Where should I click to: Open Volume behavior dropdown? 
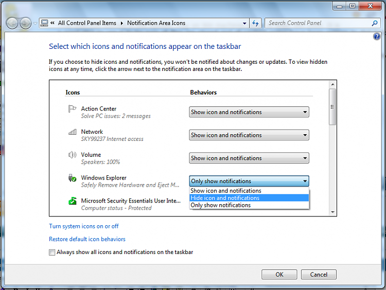[249, 158]
